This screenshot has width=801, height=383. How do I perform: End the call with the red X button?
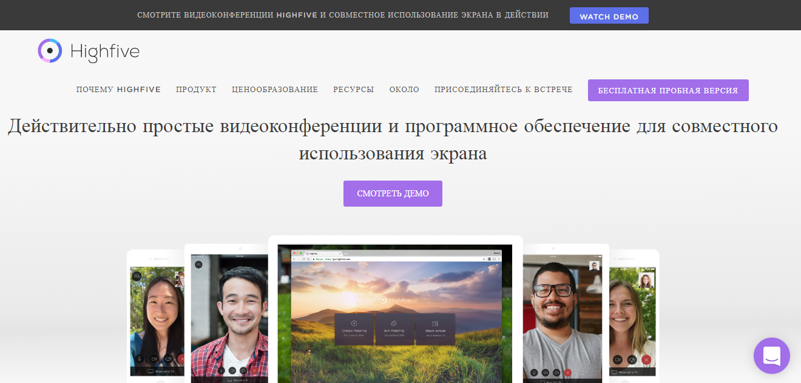coord(183,359)
